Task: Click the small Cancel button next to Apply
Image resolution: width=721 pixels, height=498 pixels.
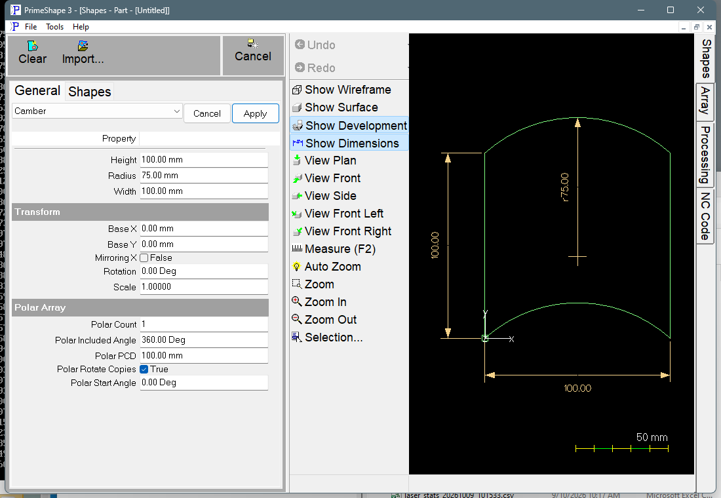Action: click(x=207, y=113)
